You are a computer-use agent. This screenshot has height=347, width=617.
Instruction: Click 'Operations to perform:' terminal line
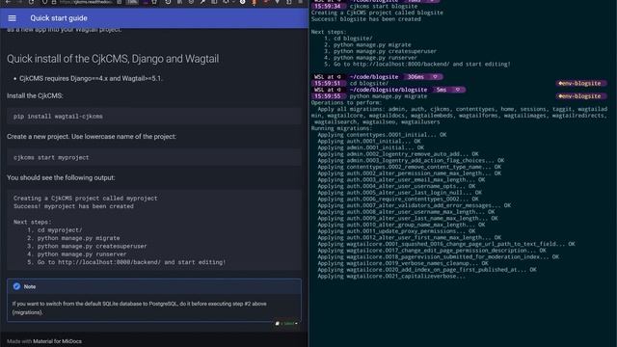click(x=346, y=103)
